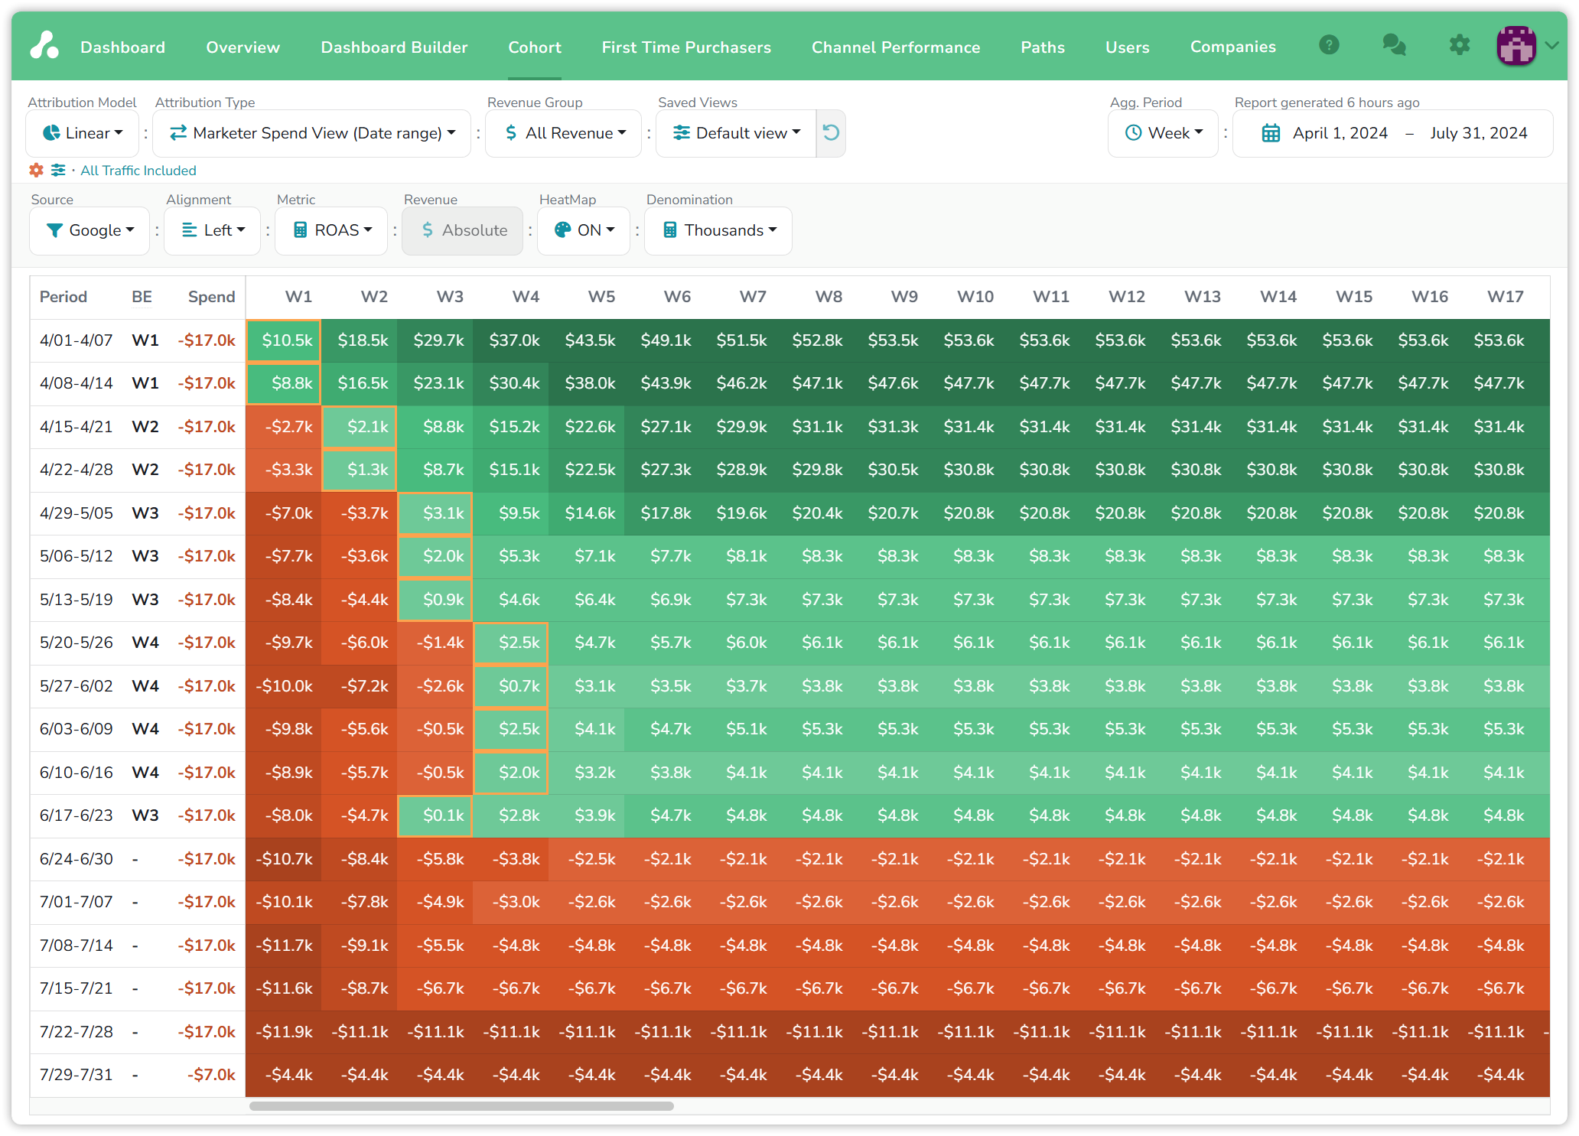Click the horizontal table scrollbar
This screenshot has height=1136, width=1579.
(461, 1105)
